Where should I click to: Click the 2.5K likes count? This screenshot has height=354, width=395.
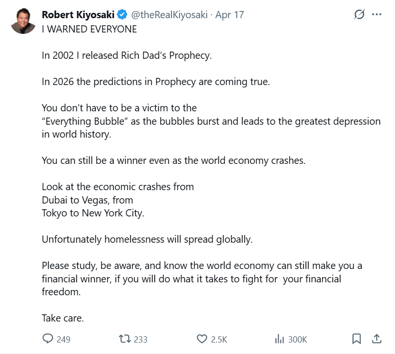219,340
